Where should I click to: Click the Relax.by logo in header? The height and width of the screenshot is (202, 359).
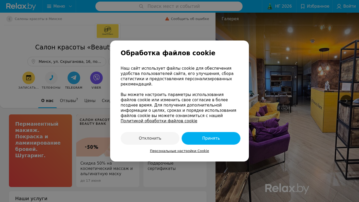coord(21,6)
